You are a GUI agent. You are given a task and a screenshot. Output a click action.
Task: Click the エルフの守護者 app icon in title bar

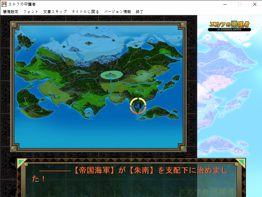point(4,4)
